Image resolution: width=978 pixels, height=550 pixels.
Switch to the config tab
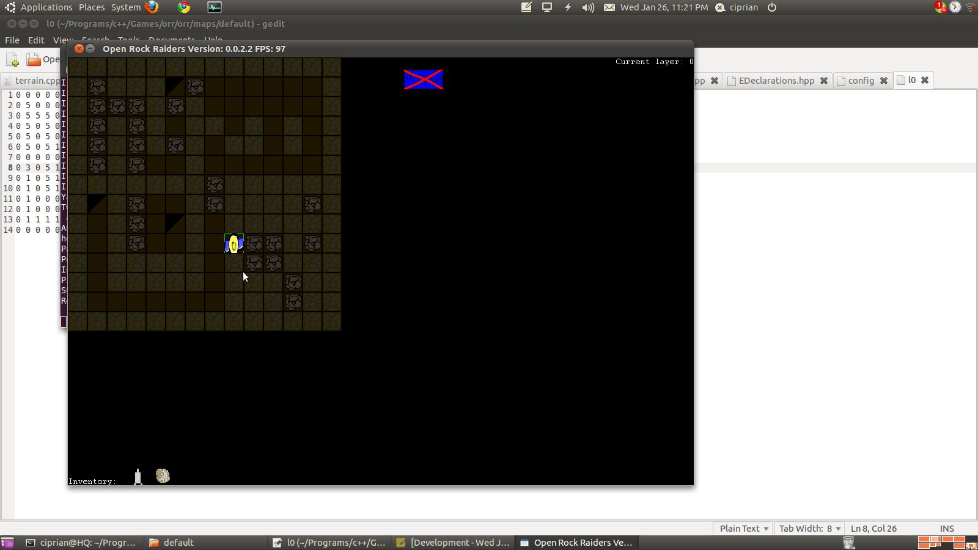[861, 81]
